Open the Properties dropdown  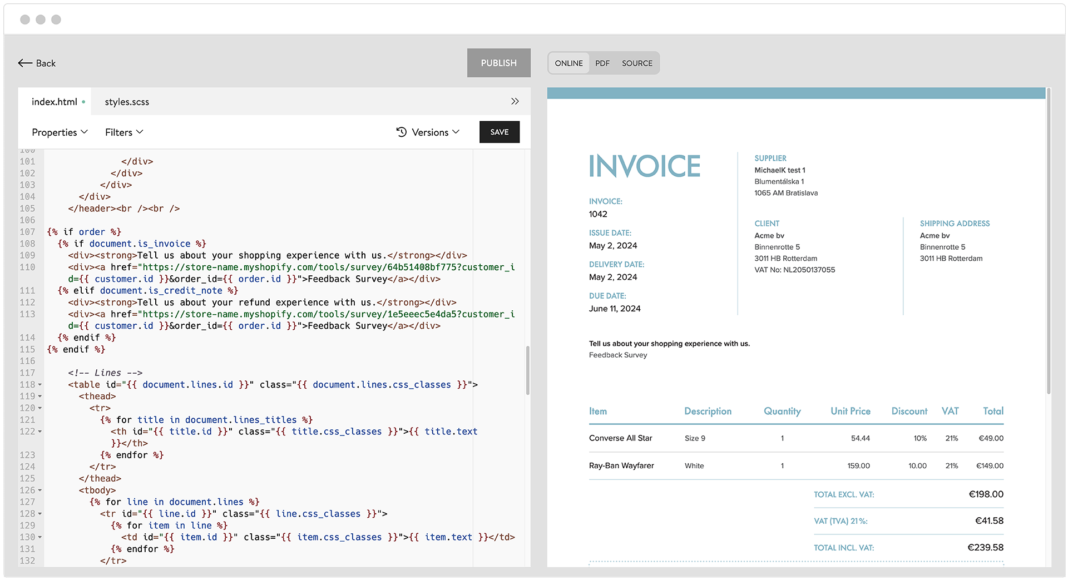click(59, 132)
